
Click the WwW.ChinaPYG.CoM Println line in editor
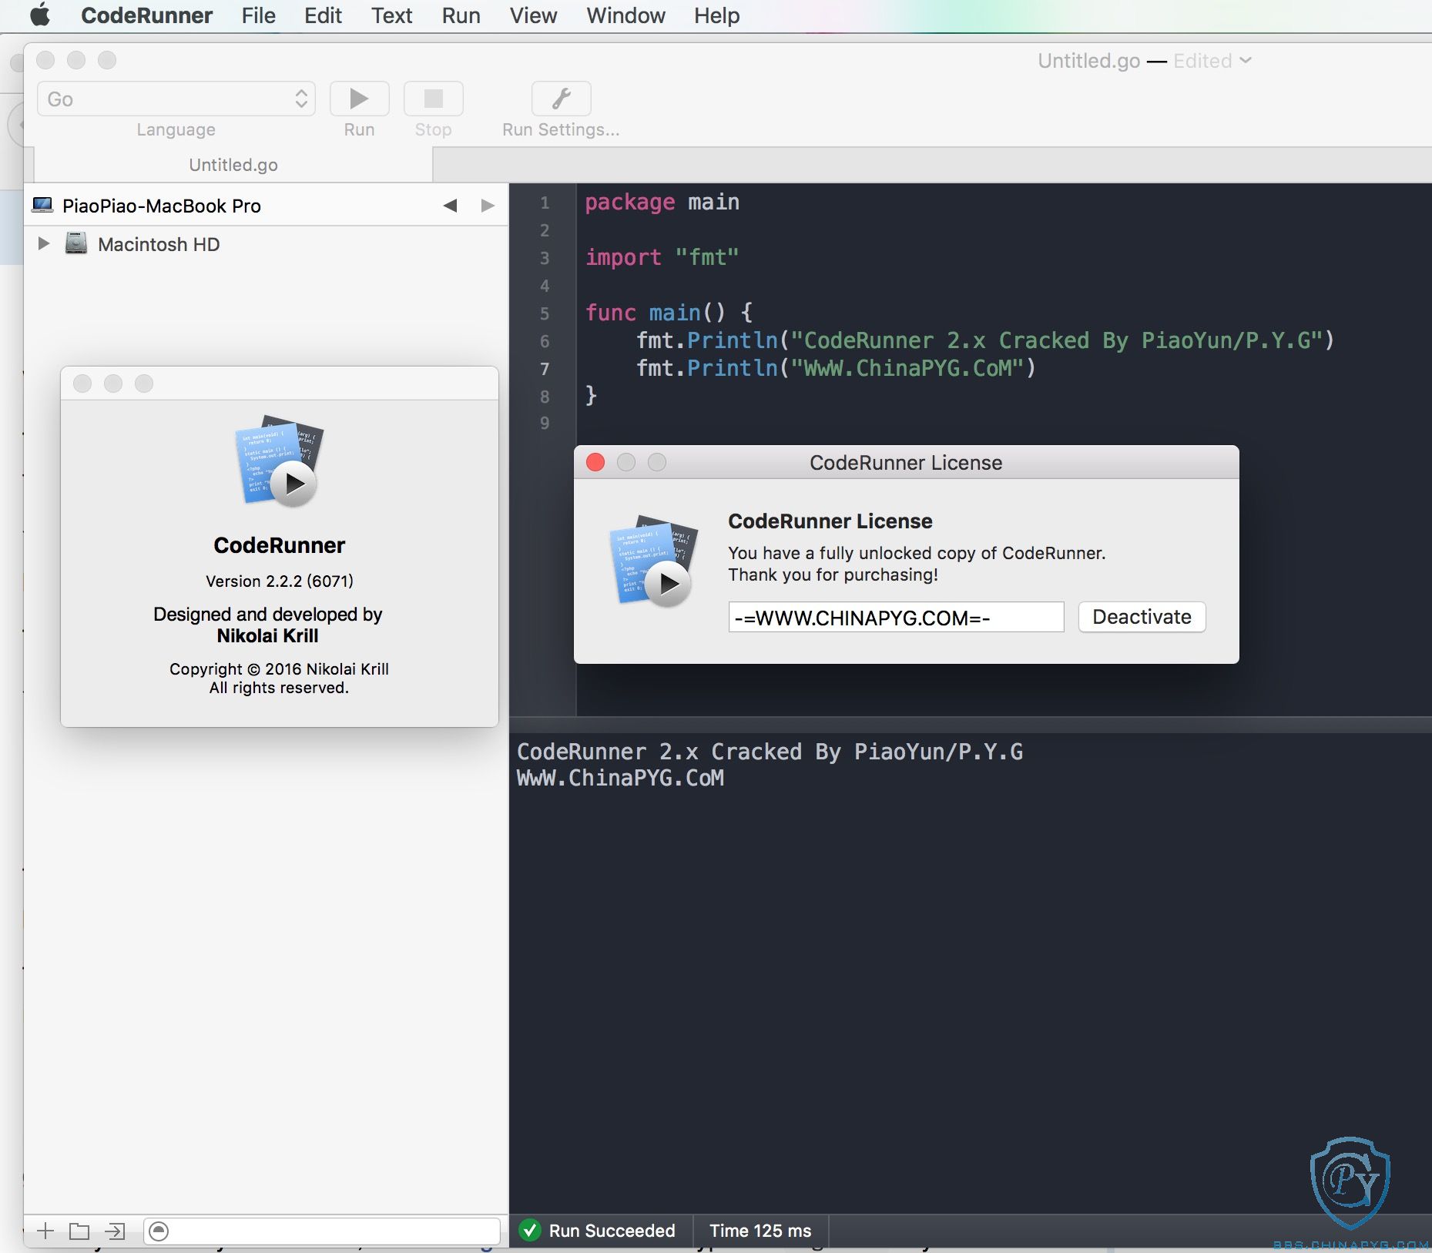pos(836,368)
